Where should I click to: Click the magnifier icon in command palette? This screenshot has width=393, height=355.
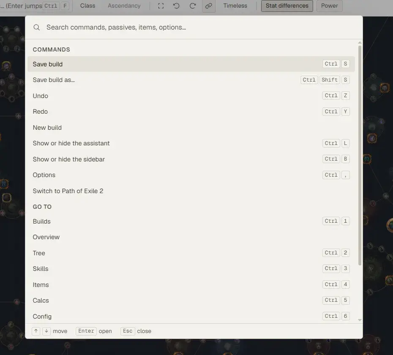[37, 27]
